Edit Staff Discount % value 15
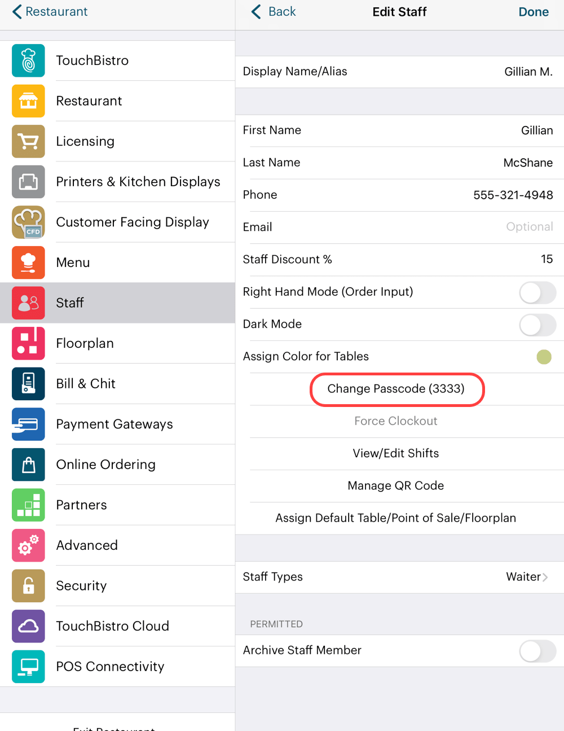Screen dimensions: 564x731 pyautogui.click(x=399, y=259)
